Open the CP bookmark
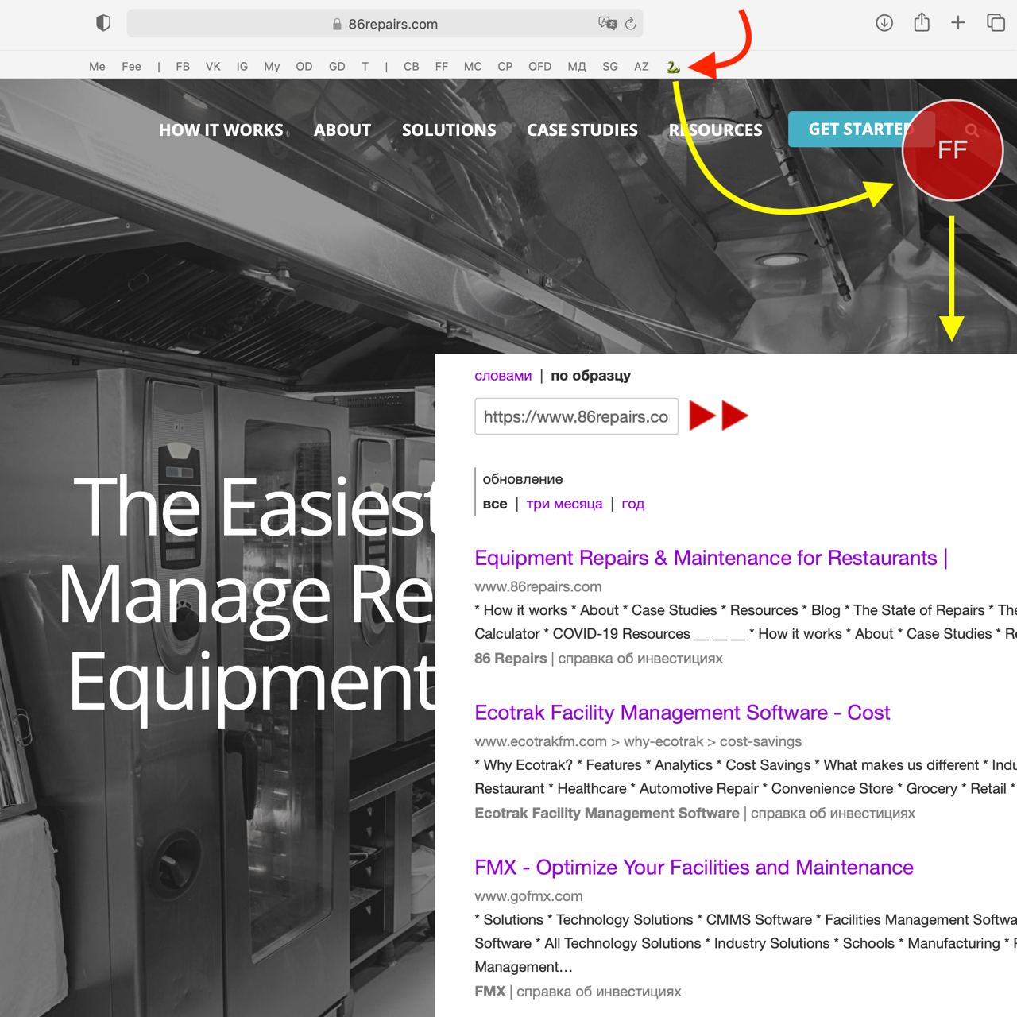Screen dimensions: 1017x1017 click(505, 67)
